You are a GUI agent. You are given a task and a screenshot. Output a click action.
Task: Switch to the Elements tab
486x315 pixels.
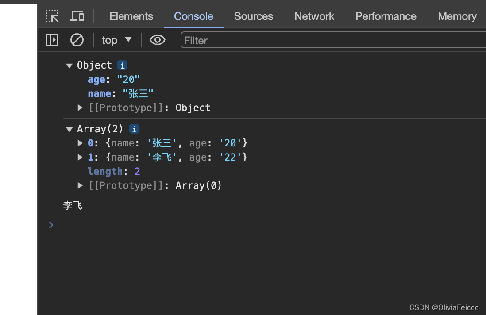(x=131, y=16)
